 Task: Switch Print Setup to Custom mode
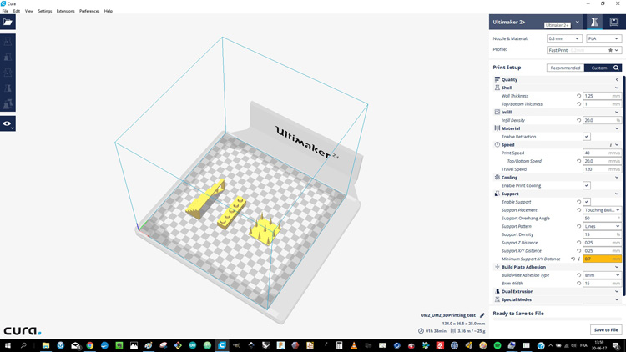(x=598, y=68)
